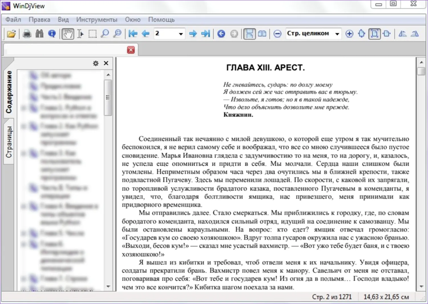Viewport: 428px width, 304px height.
Task: Click the Open file folder icon
Action: tap(11, 34)
